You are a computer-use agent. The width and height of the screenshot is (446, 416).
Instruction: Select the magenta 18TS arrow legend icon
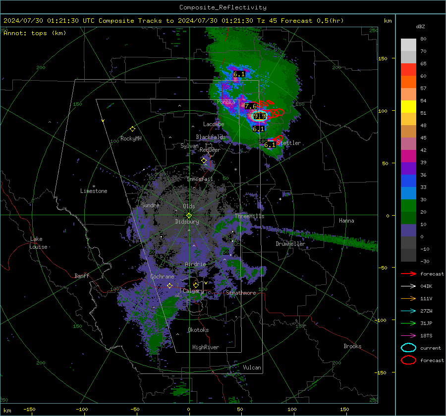click(408, 336)
